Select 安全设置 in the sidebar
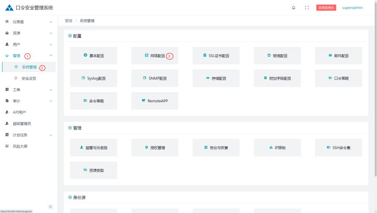This screenshot has height=213, width=377. (29, 78)
